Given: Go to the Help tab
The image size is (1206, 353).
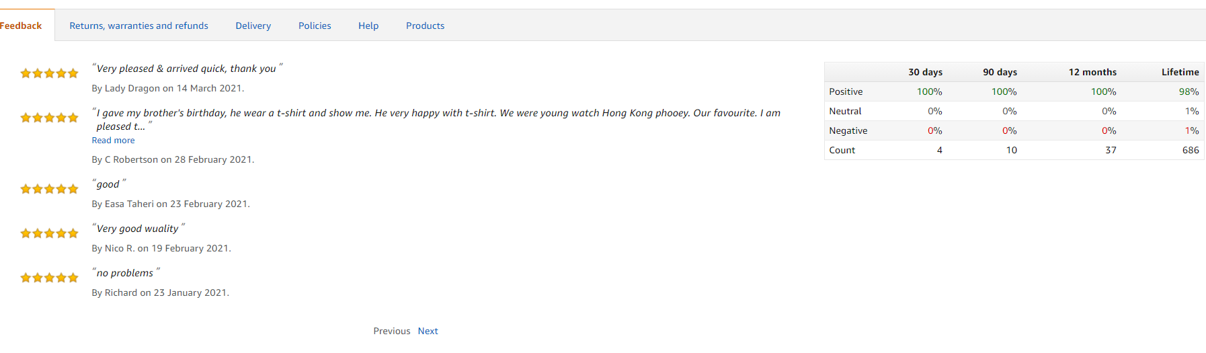Looking at the screenshot, I should click(368, 26).
